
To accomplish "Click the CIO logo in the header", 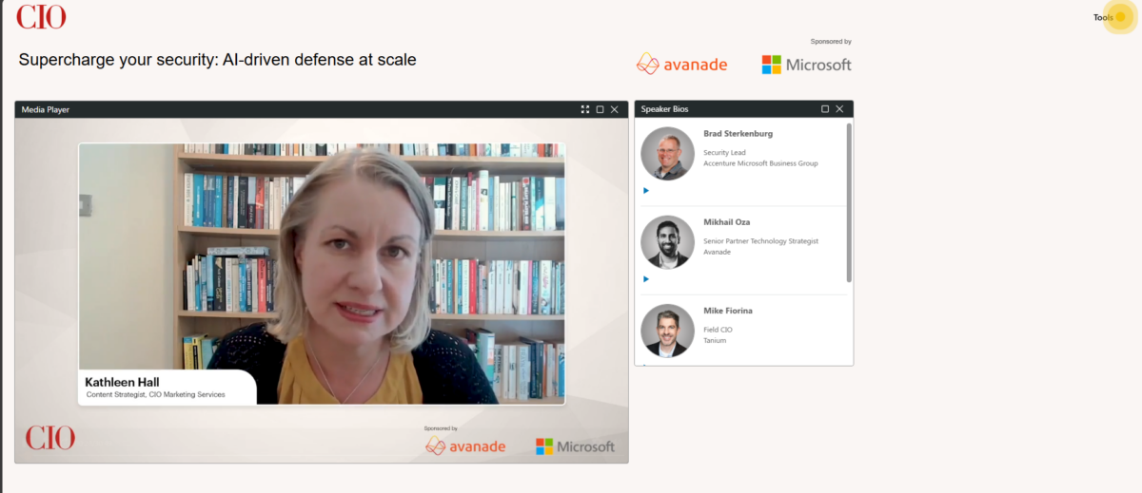I will click(x=41, y=16).
